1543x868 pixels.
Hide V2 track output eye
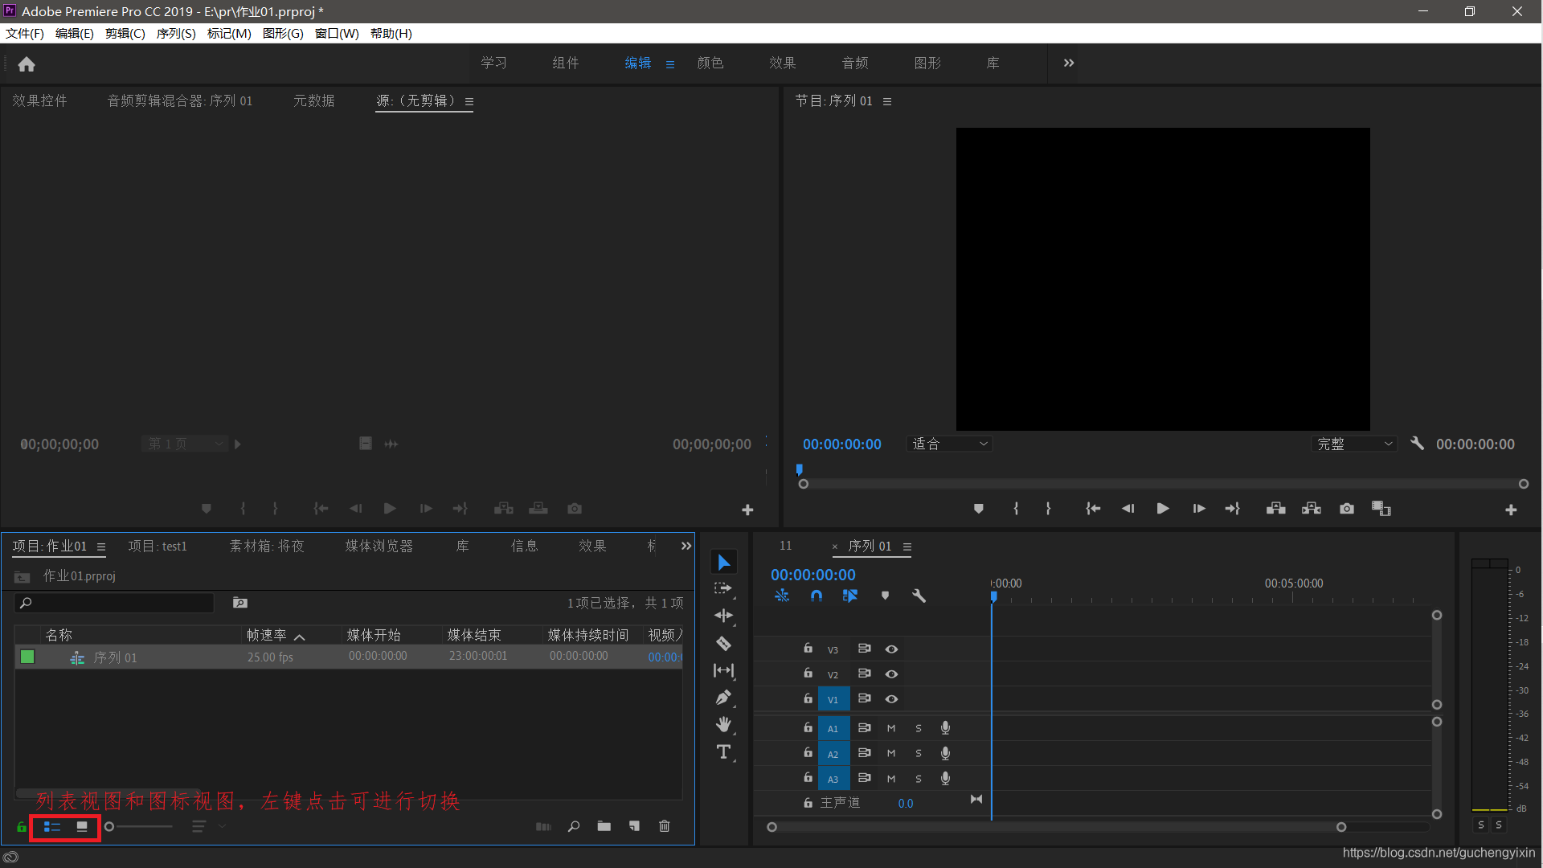891,674
